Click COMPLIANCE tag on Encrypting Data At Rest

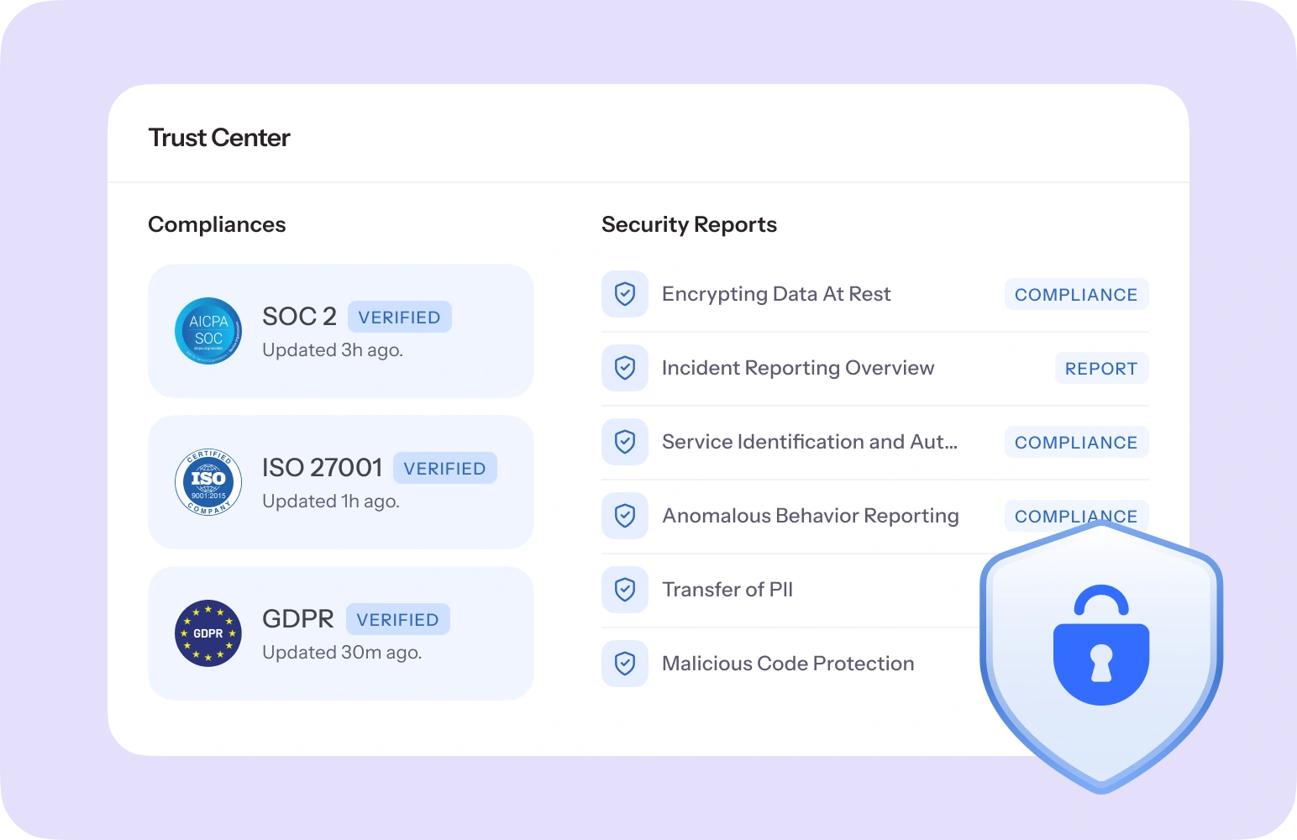coord(1075,295)
